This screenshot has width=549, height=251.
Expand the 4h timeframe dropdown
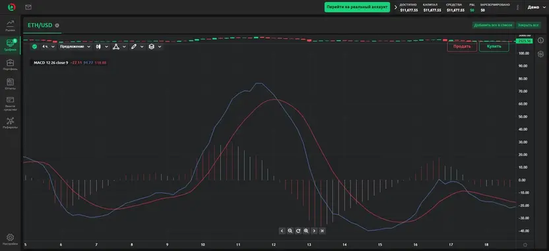pos(48,47)
